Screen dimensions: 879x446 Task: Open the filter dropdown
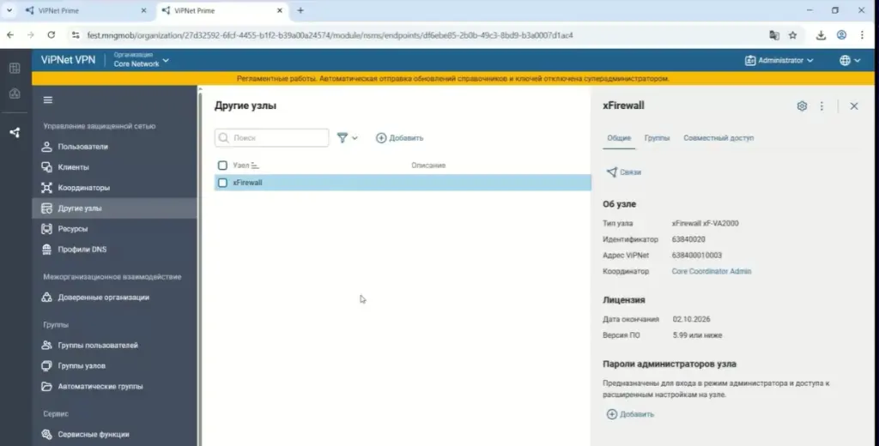coord(347,138)
